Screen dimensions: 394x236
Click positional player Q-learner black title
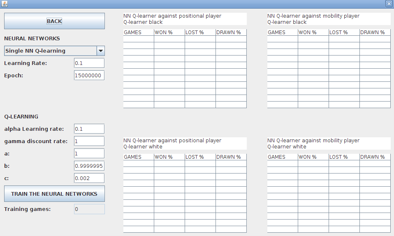pyautogui.click(x=185, y=19)
